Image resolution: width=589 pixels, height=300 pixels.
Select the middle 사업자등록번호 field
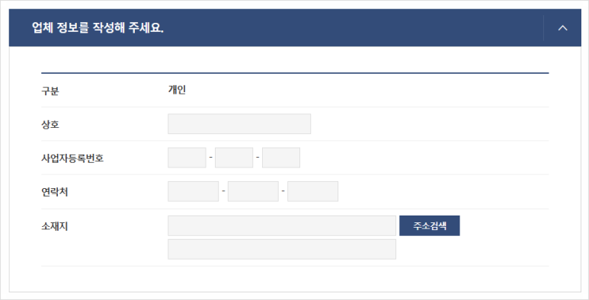(x=234, y=158)
